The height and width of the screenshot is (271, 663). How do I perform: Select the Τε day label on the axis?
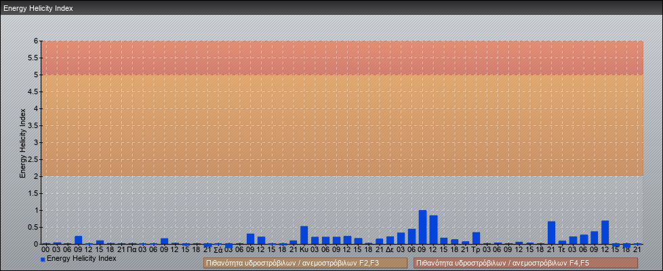562,249
